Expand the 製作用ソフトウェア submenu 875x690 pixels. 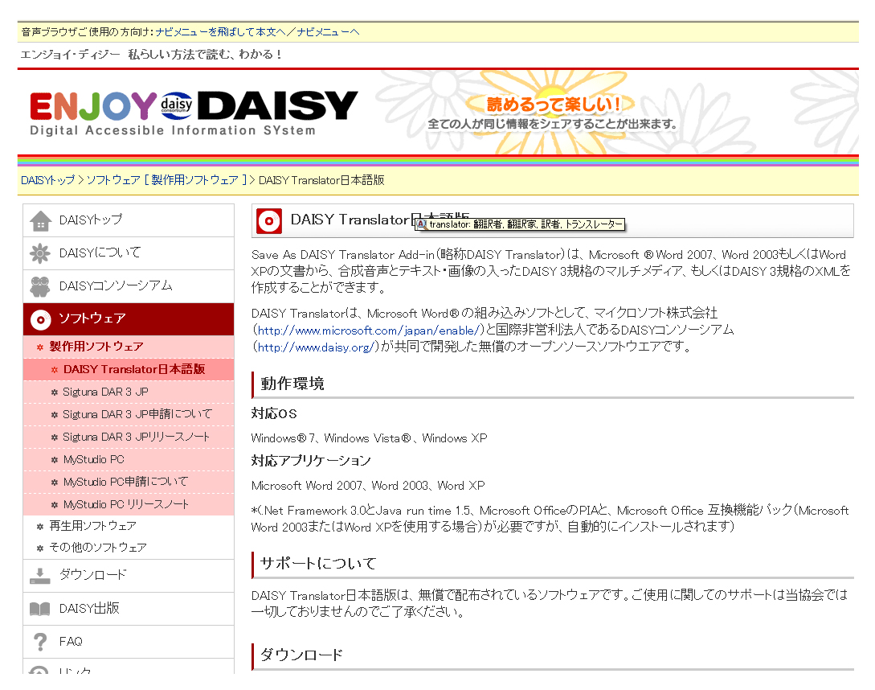(x=96, y=347)
